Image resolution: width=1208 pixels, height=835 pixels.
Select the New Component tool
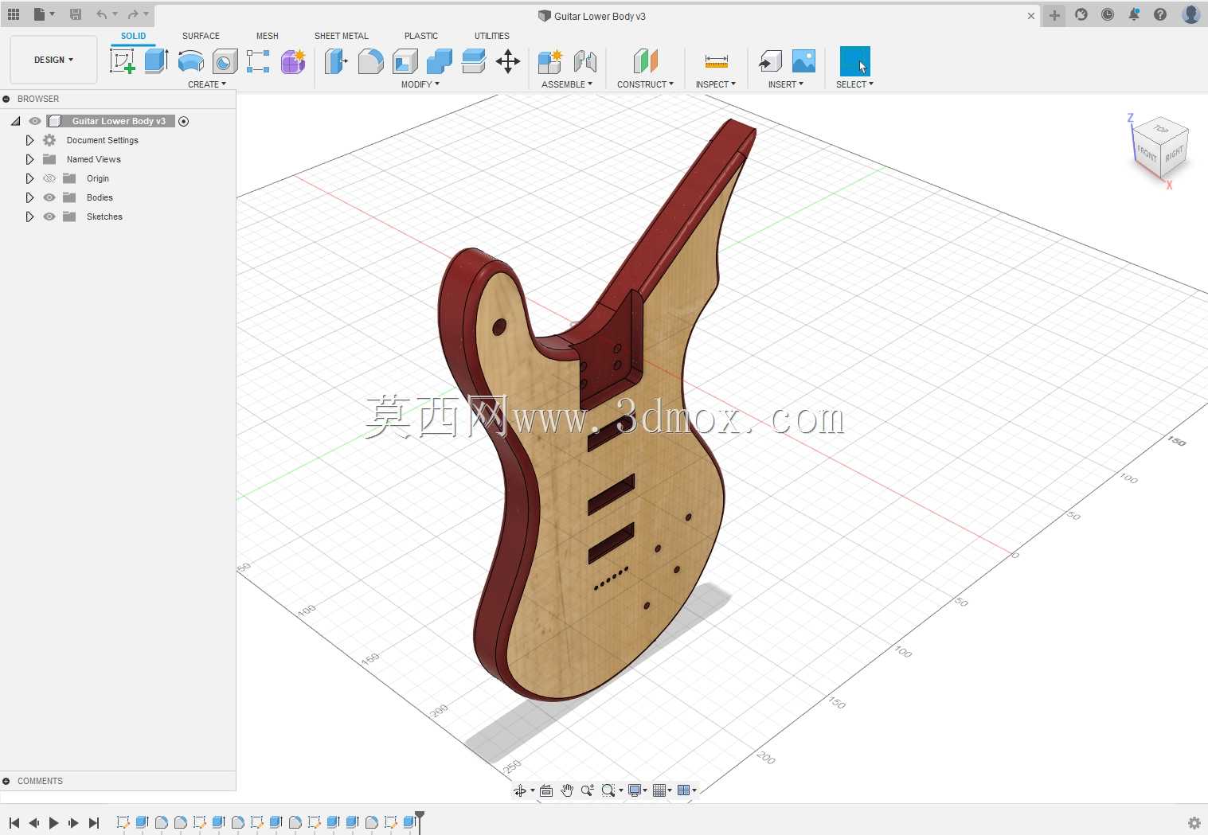point(550,61)
